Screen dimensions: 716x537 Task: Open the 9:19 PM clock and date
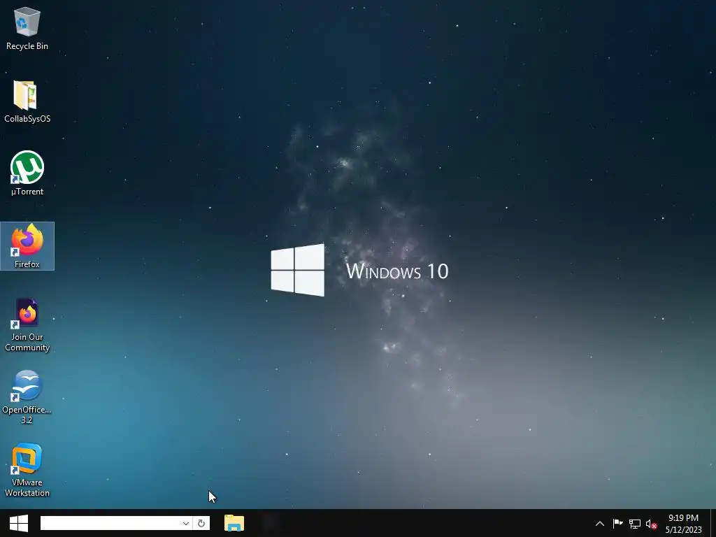coord(684,524)
